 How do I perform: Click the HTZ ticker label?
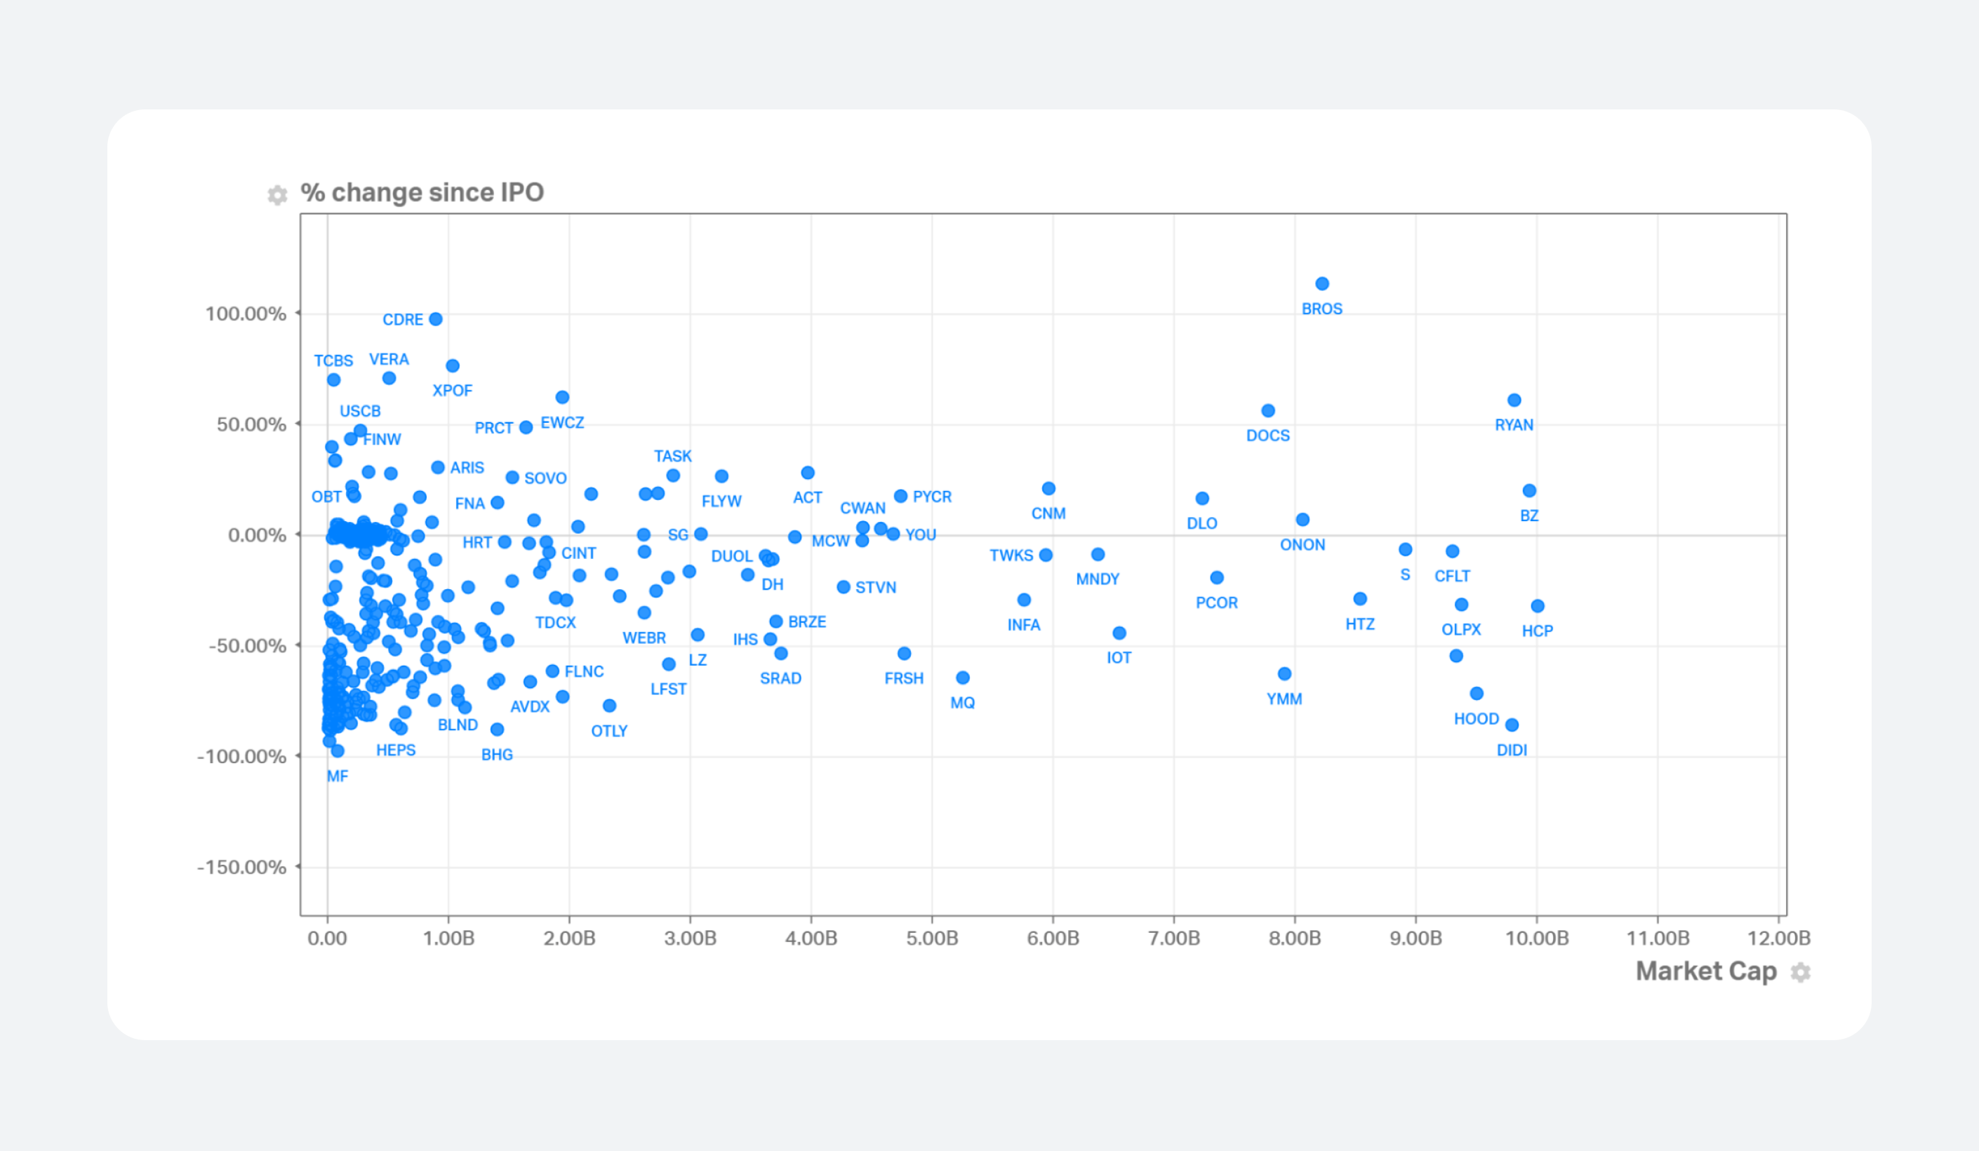[1359, 624]
